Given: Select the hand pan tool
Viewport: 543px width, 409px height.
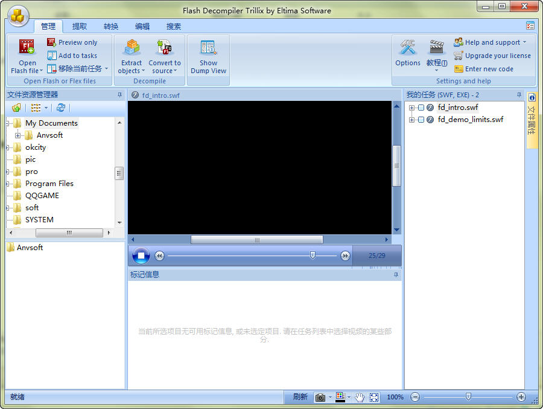Looking at the screenshot, I should coord(360,397).
